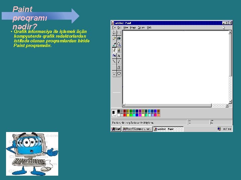This screenshot has height=180, width=241.
Task: Select the hot pink color swatch
Action: pyautogui.click(x=155, y=115)
